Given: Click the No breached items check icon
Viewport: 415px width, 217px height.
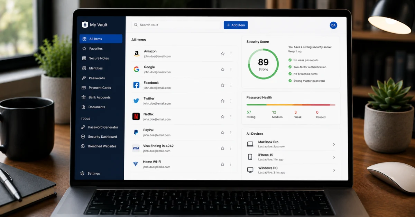Looking at the screenshot, I should coord(290,74).
